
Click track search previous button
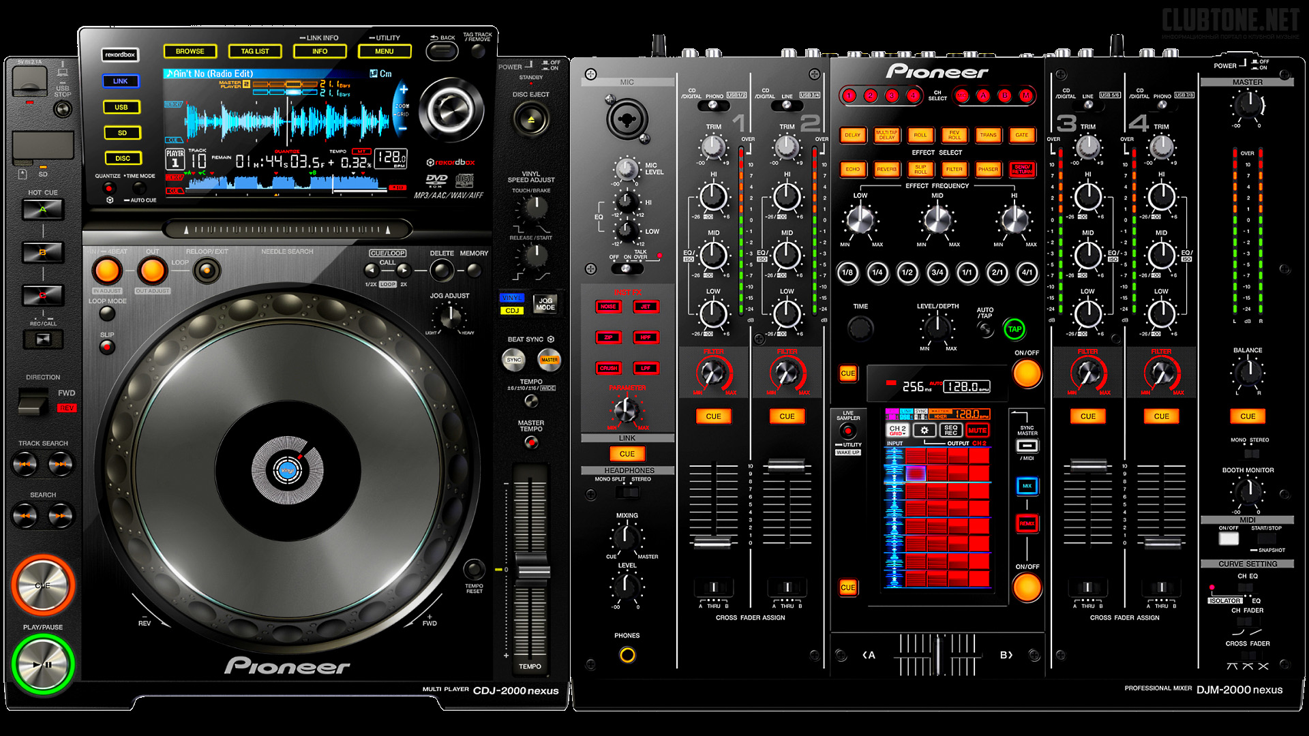tap(25, 464)
